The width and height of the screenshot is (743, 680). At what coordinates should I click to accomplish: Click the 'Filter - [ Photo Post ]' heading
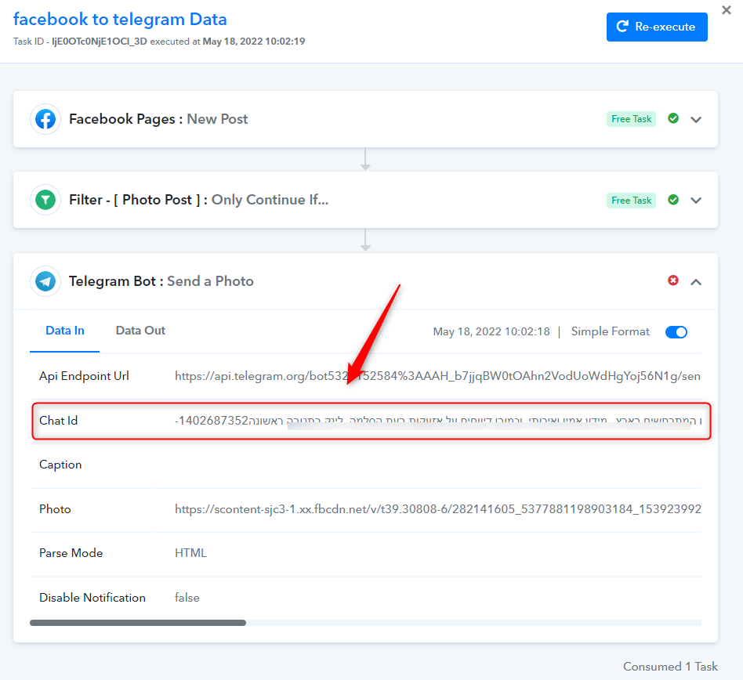click(x=134, y=200)
